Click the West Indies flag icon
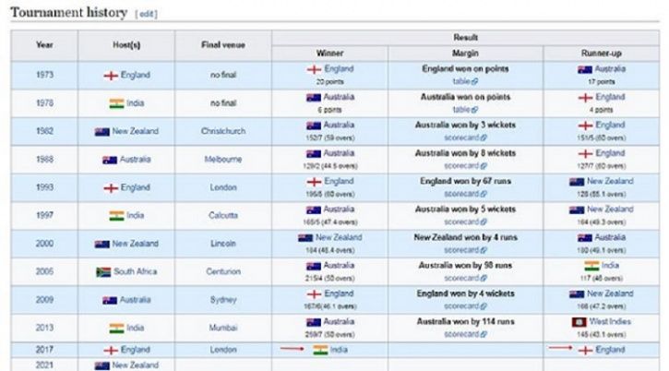 coord(579,322)
